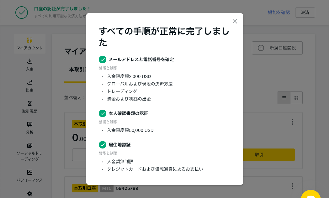Close the completion dialog with X

235,21
